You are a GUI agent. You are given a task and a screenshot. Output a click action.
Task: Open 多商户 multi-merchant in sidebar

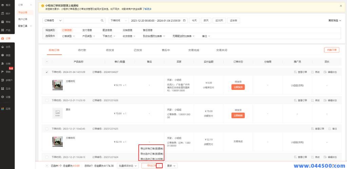(7, 80)
